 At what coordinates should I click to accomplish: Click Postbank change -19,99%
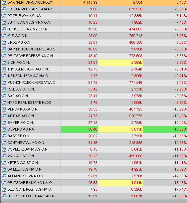[180, 196]
